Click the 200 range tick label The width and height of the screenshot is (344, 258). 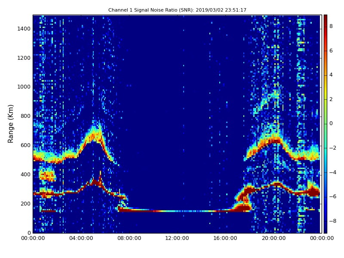[25, 203]
